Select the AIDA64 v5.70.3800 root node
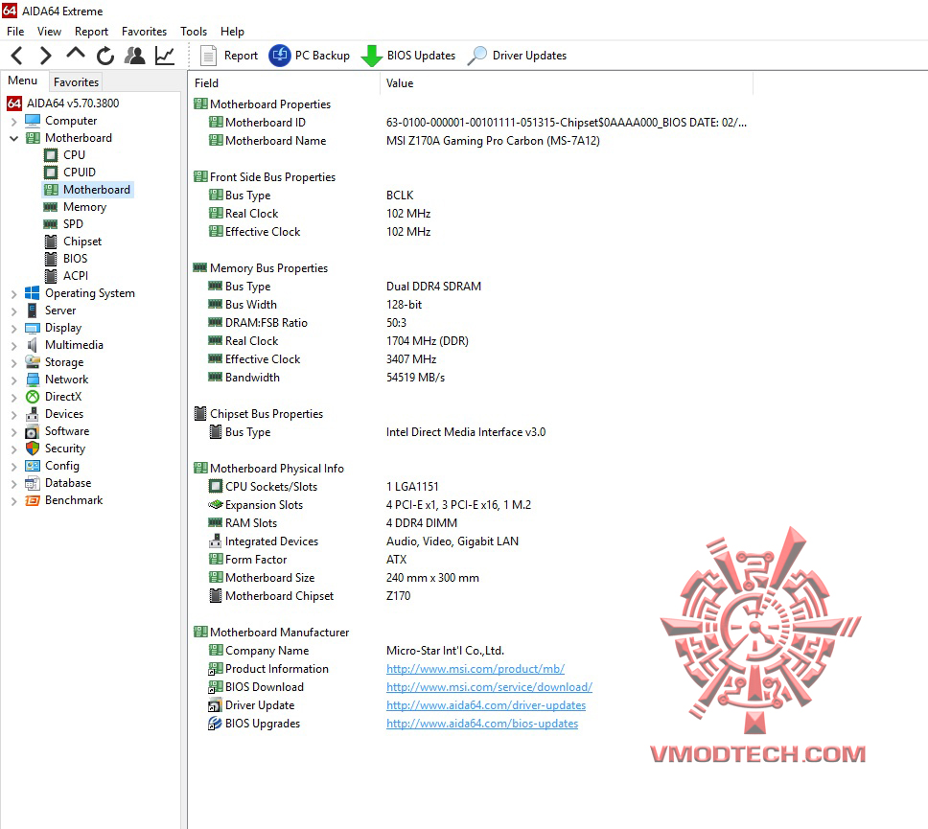The height and width of the screenshot is (829, 928). [x=63, y=104]
